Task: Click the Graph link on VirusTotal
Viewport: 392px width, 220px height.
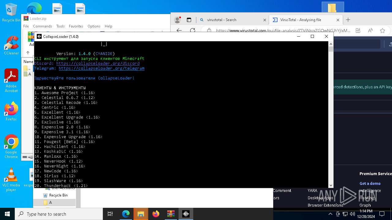Action: (x=365, y=205)
